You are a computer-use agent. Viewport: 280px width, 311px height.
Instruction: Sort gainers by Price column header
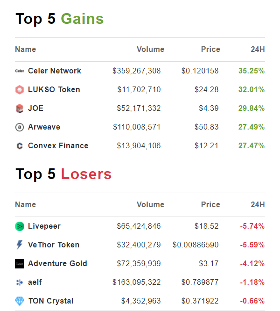pos(210,50)
